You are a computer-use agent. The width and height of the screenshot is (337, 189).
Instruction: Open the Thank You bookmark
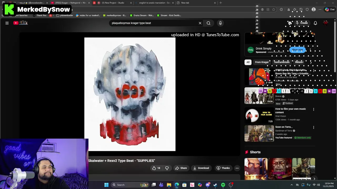tap(39, 15)
